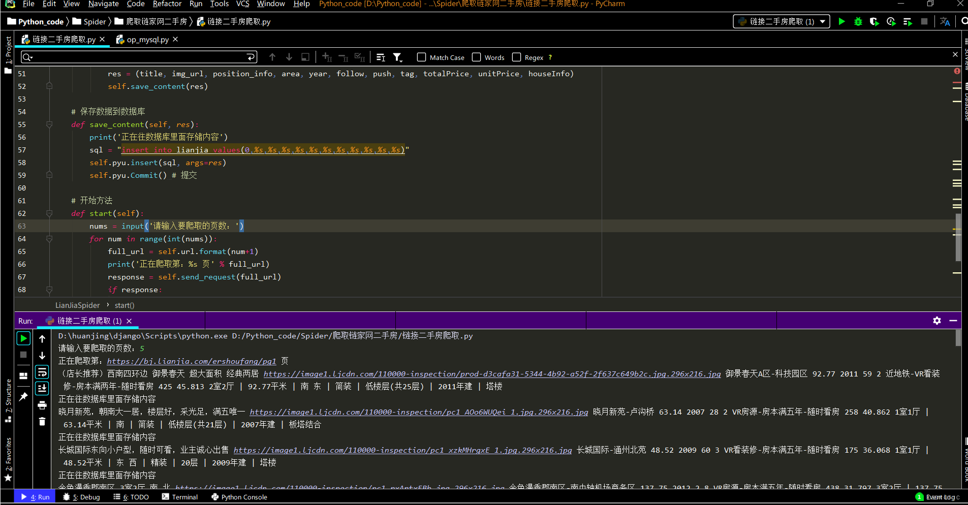This screenshot has width=968, height=505.
Task: Click the Spider breadcrumb folder
Action: tap(89, 21)
